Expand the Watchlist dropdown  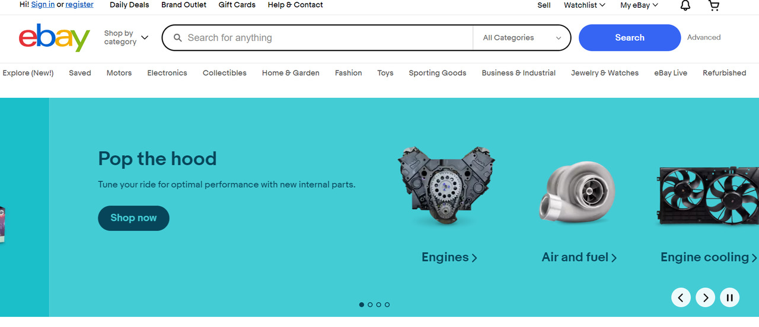point(584,5)
